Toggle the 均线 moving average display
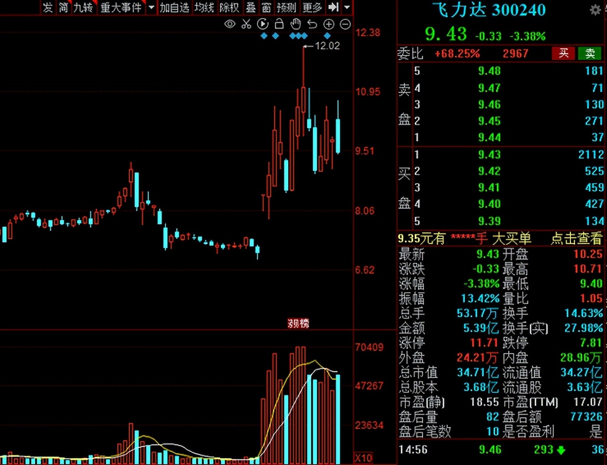607x465 pixels. tap(204, 8)
